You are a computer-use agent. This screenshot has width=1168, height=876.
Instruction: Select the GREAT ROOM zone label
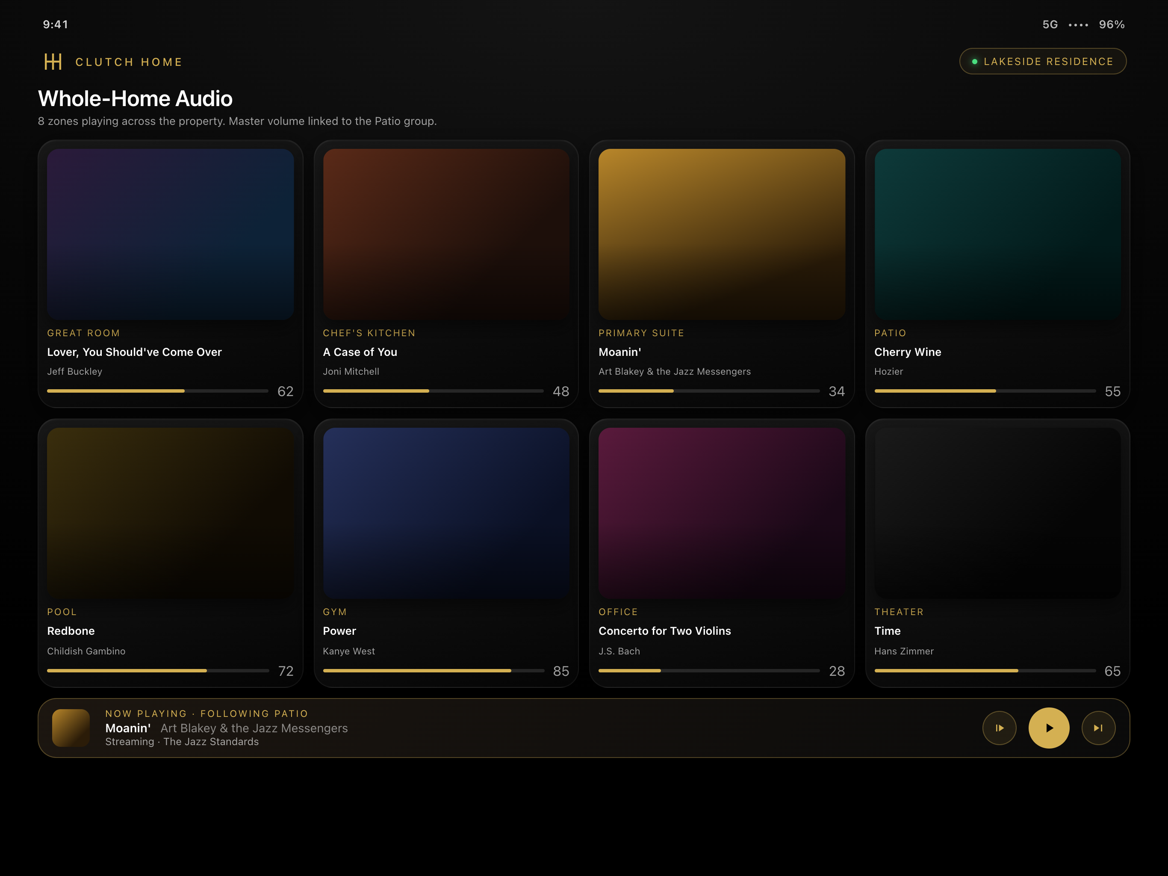point(83,333)
